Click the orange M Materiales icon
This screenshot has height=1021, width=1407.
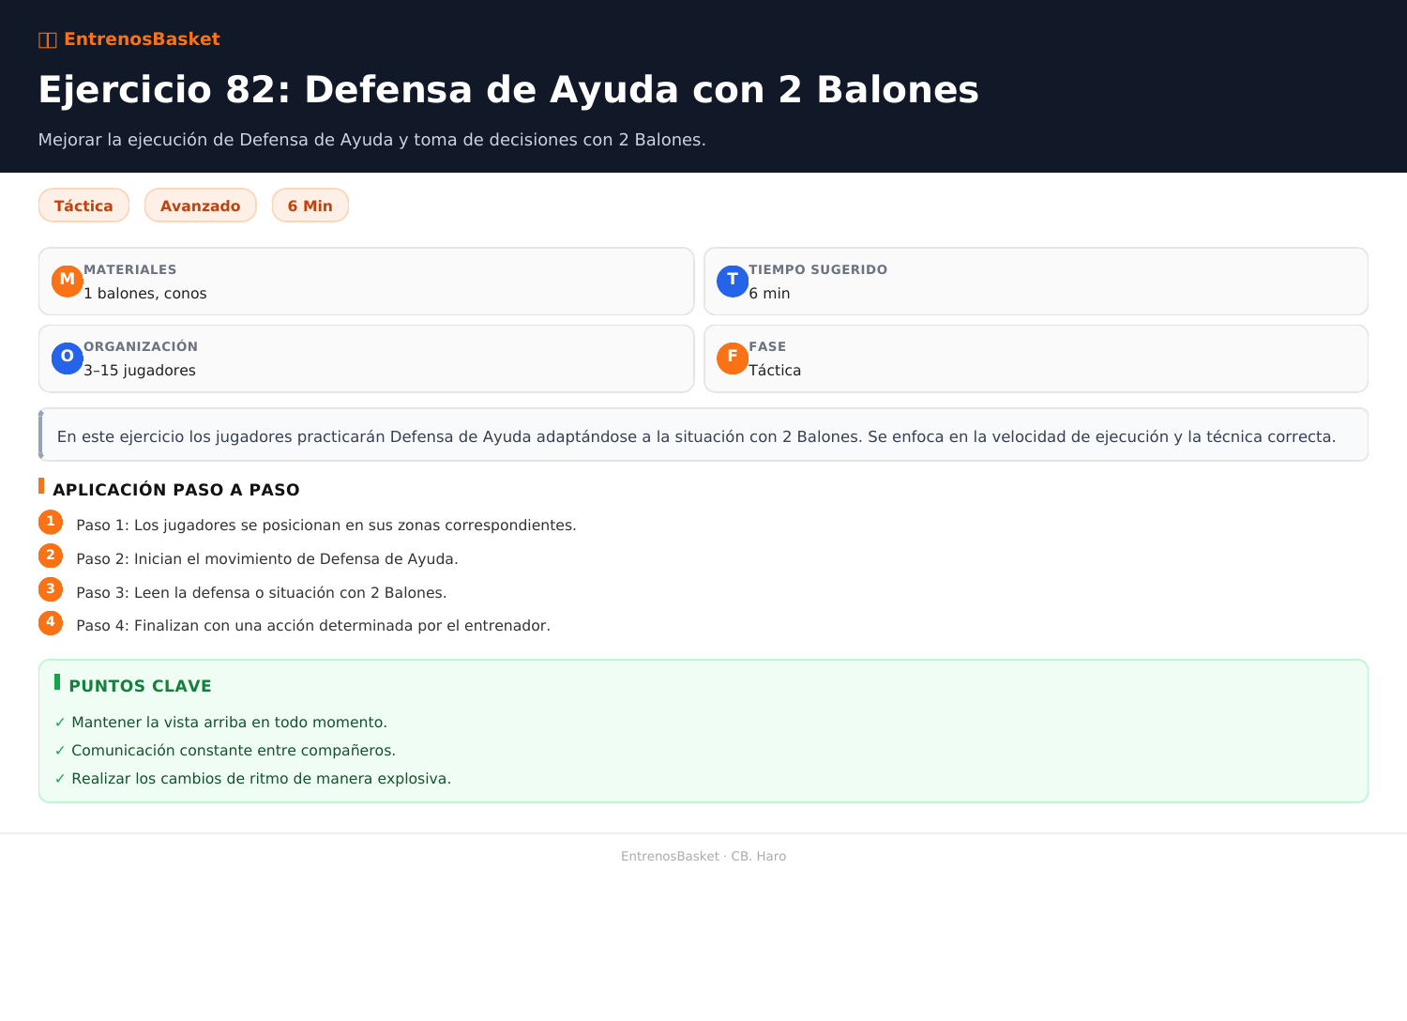(x=68, y=282)
